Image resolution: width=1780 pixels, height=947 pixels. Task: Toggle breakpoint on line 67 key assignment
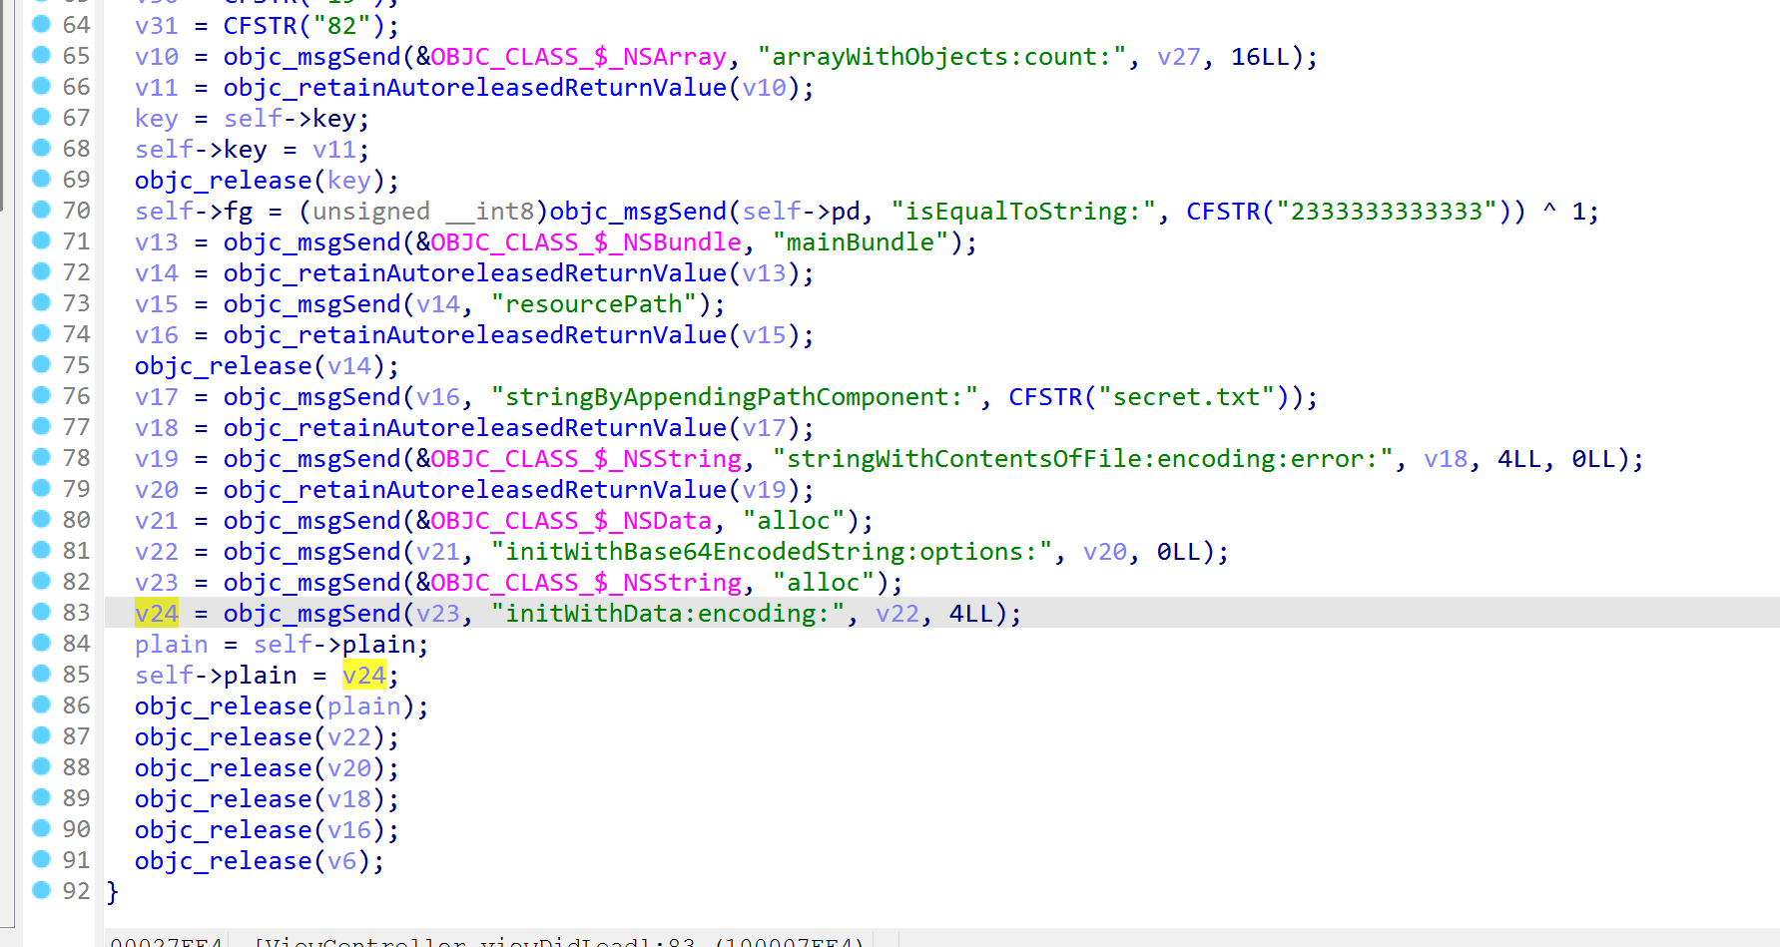click(x=41, y=117)
